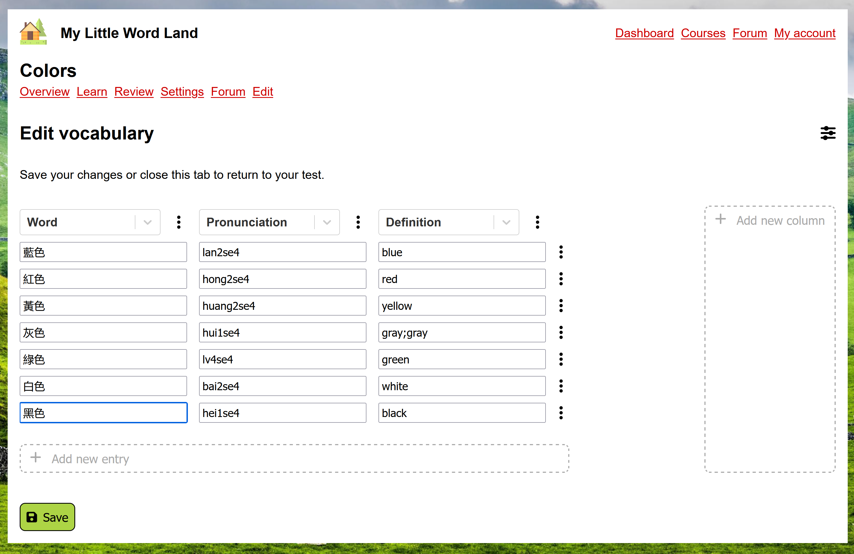
Task: Open the Pronunciation column's three-dot menu
Action: pyautogui.click(x=358, y=222)
